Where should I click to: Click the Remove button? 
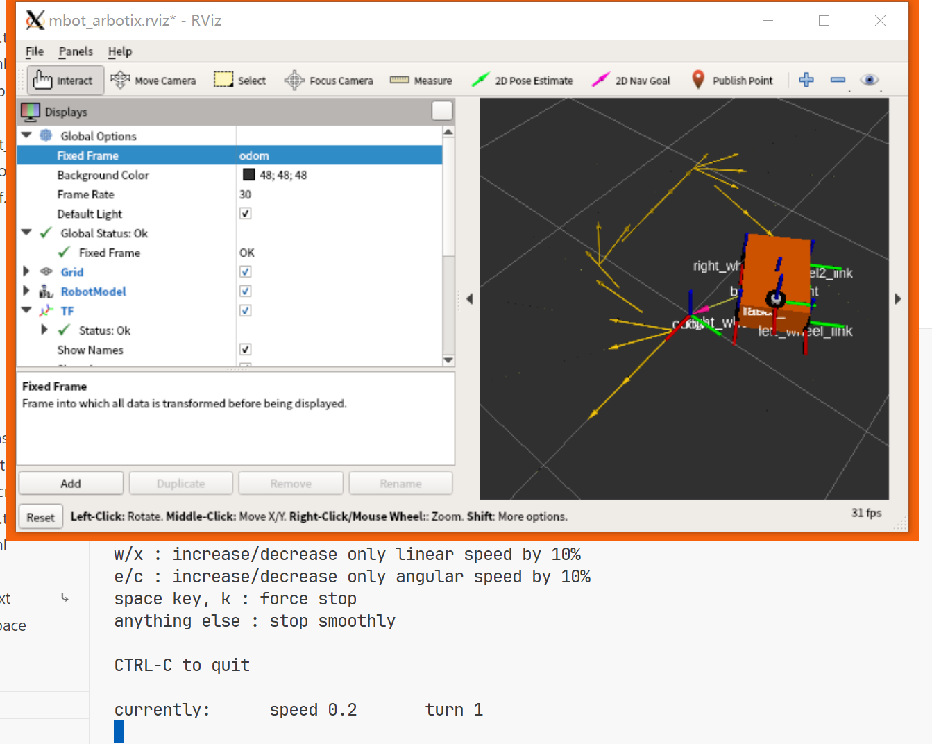291,483
